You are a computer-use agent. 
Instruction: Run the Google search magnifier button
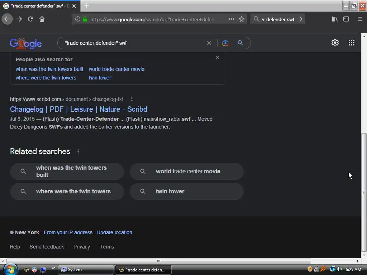(240, 43)
